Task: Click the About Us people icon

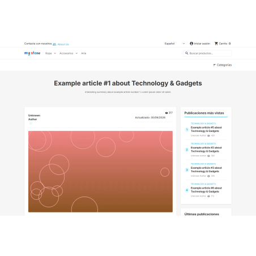Action: click(x=54, y=44)
